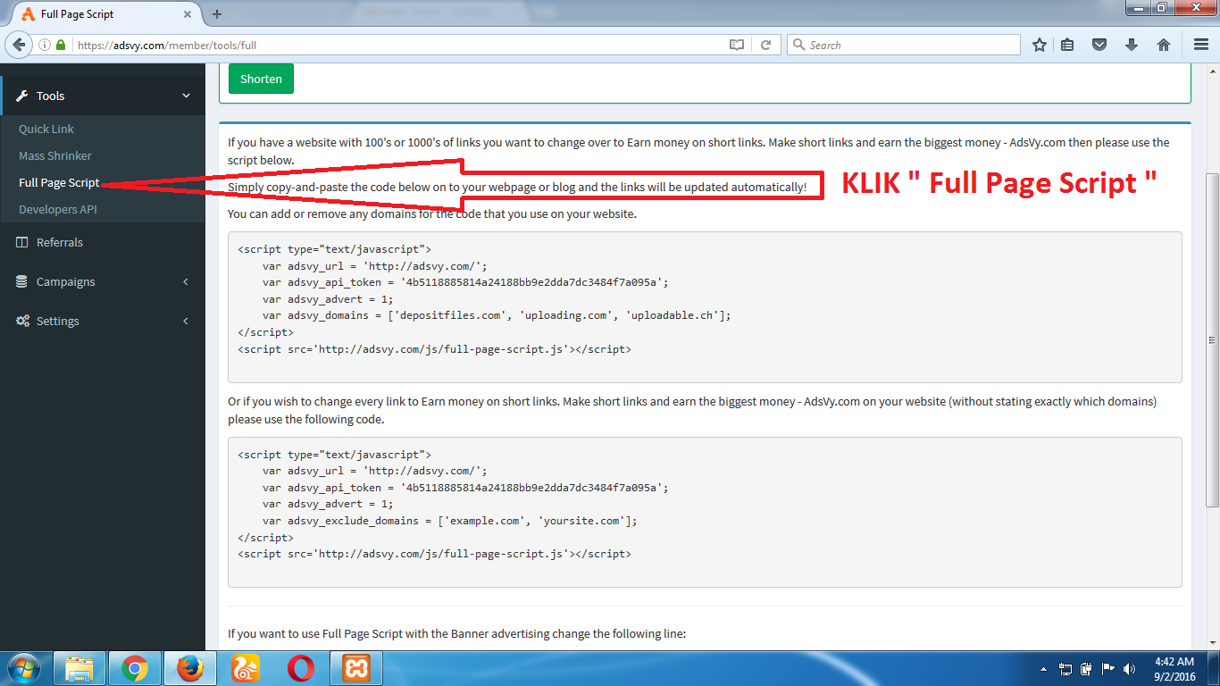Go to Firefox home page icon
This screenshot has width=1220, height=686.
tap(1164, 45)
